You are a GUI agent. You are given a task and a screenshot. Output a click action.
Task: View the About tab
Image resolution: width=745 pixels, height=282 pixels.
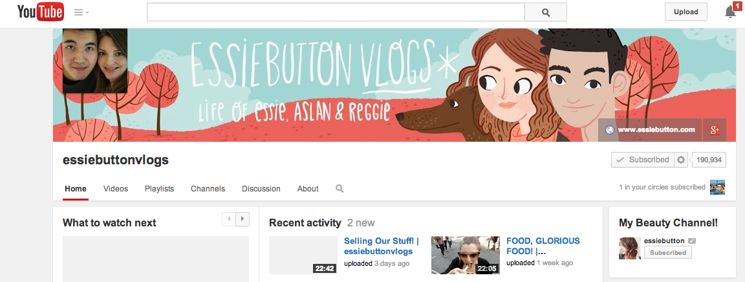(308, 189)
